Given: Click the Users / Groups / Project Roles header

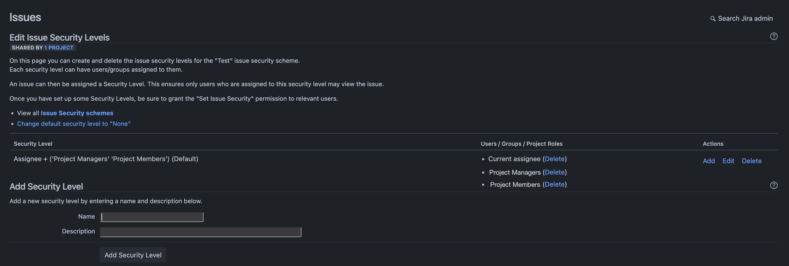Looking at the screenshot, I should 521,143.
